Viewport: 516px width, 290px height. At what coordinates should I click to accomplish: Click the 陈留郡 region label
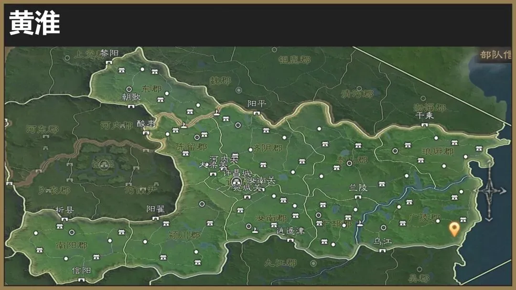(x=191, y=147)
